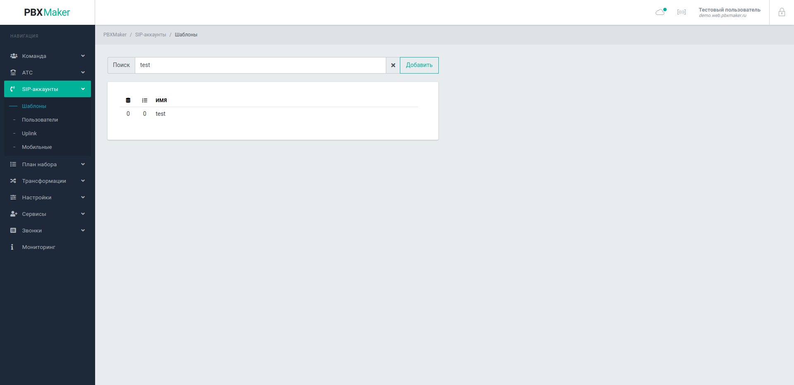Image resolution: width=794 pixels, height=385 pixels.
Task: Collapse the SIP-аккаунты chevron
Action: coord(83,89)
